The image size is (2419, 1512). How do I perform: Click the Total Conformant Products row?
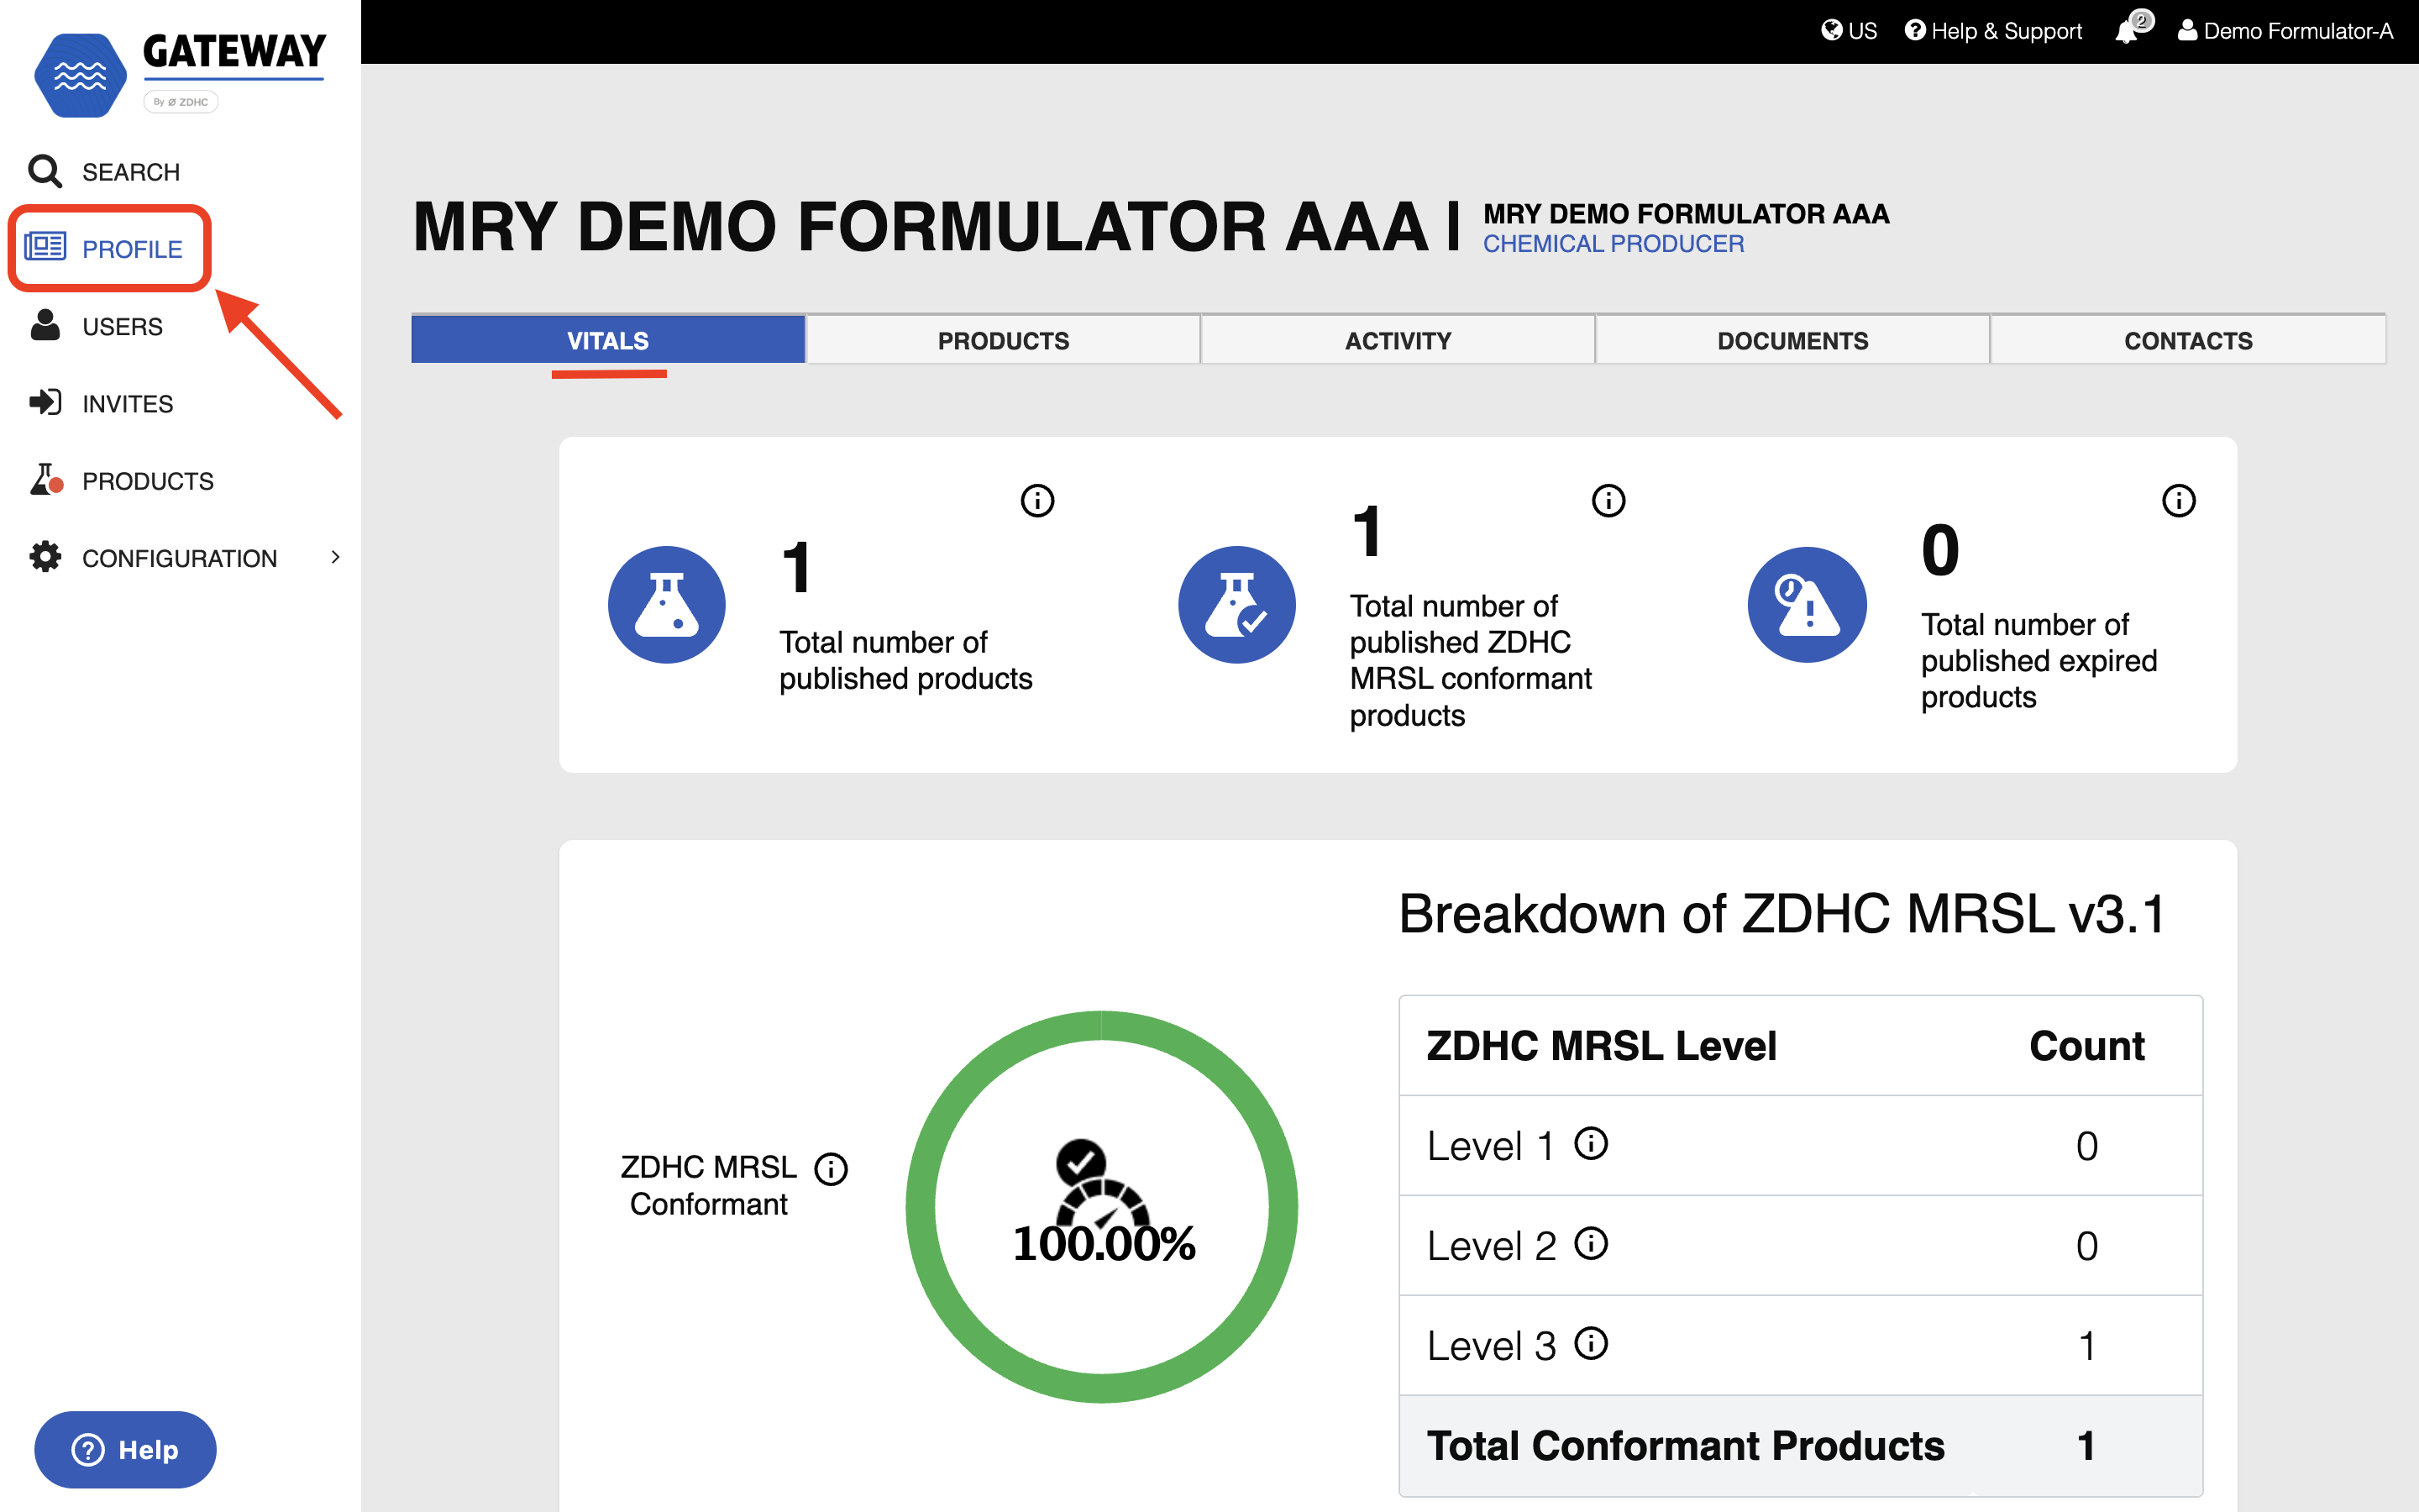tap(1800, 1446)
